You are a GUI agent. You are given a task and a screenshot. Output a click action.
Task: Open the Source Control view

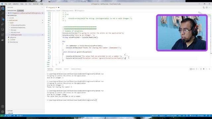tap(3, 19)
